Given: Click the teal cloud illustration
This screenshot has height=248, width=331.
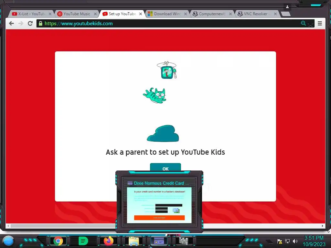Looking at the screenshot, I should tap(163, 133).
